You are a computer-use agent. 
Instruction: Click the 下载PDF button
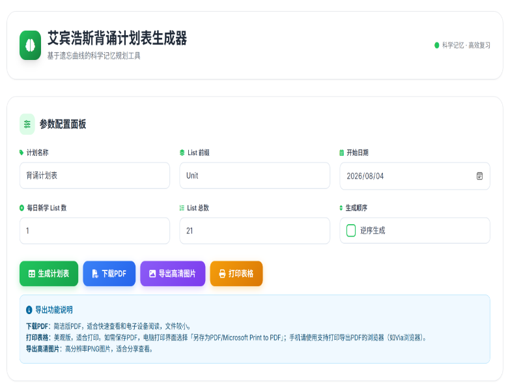(x=109, y=274)
